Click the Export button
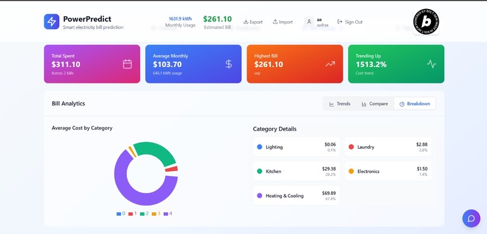The width and height of the screenshot is (487, 234). pyautogui.click(x=253, y=22)
